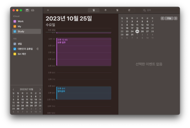Viewport: 190px width, 128px height.
Task: Toggle the Siri 제안 calendar checkbox
Action: point(15,54)
